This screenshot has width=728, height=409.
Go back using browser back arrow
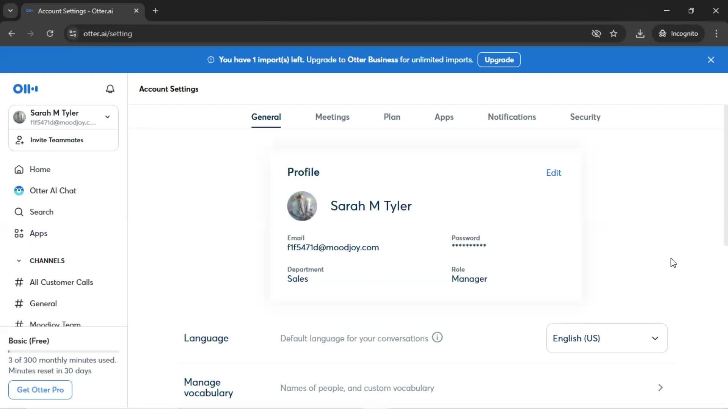coord(12,34)
